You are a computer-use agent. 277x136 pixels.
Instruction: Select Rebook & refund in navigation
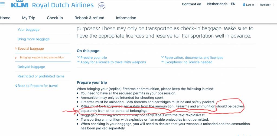pos(89,18)
